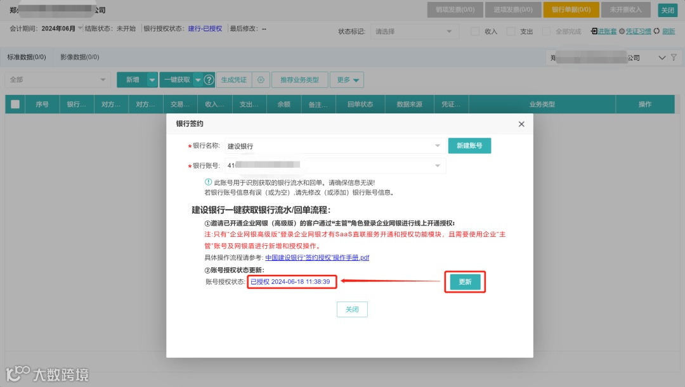Expand the company selector dropdown at right
This screenshot has height=387, width=685.
(662, 58)
